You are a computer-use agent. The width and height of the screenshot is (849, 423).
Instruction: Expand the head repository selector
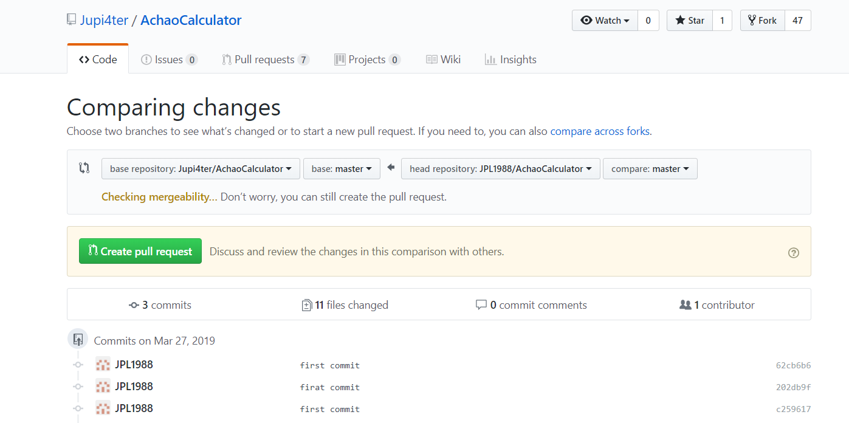(x=500, y=169)
